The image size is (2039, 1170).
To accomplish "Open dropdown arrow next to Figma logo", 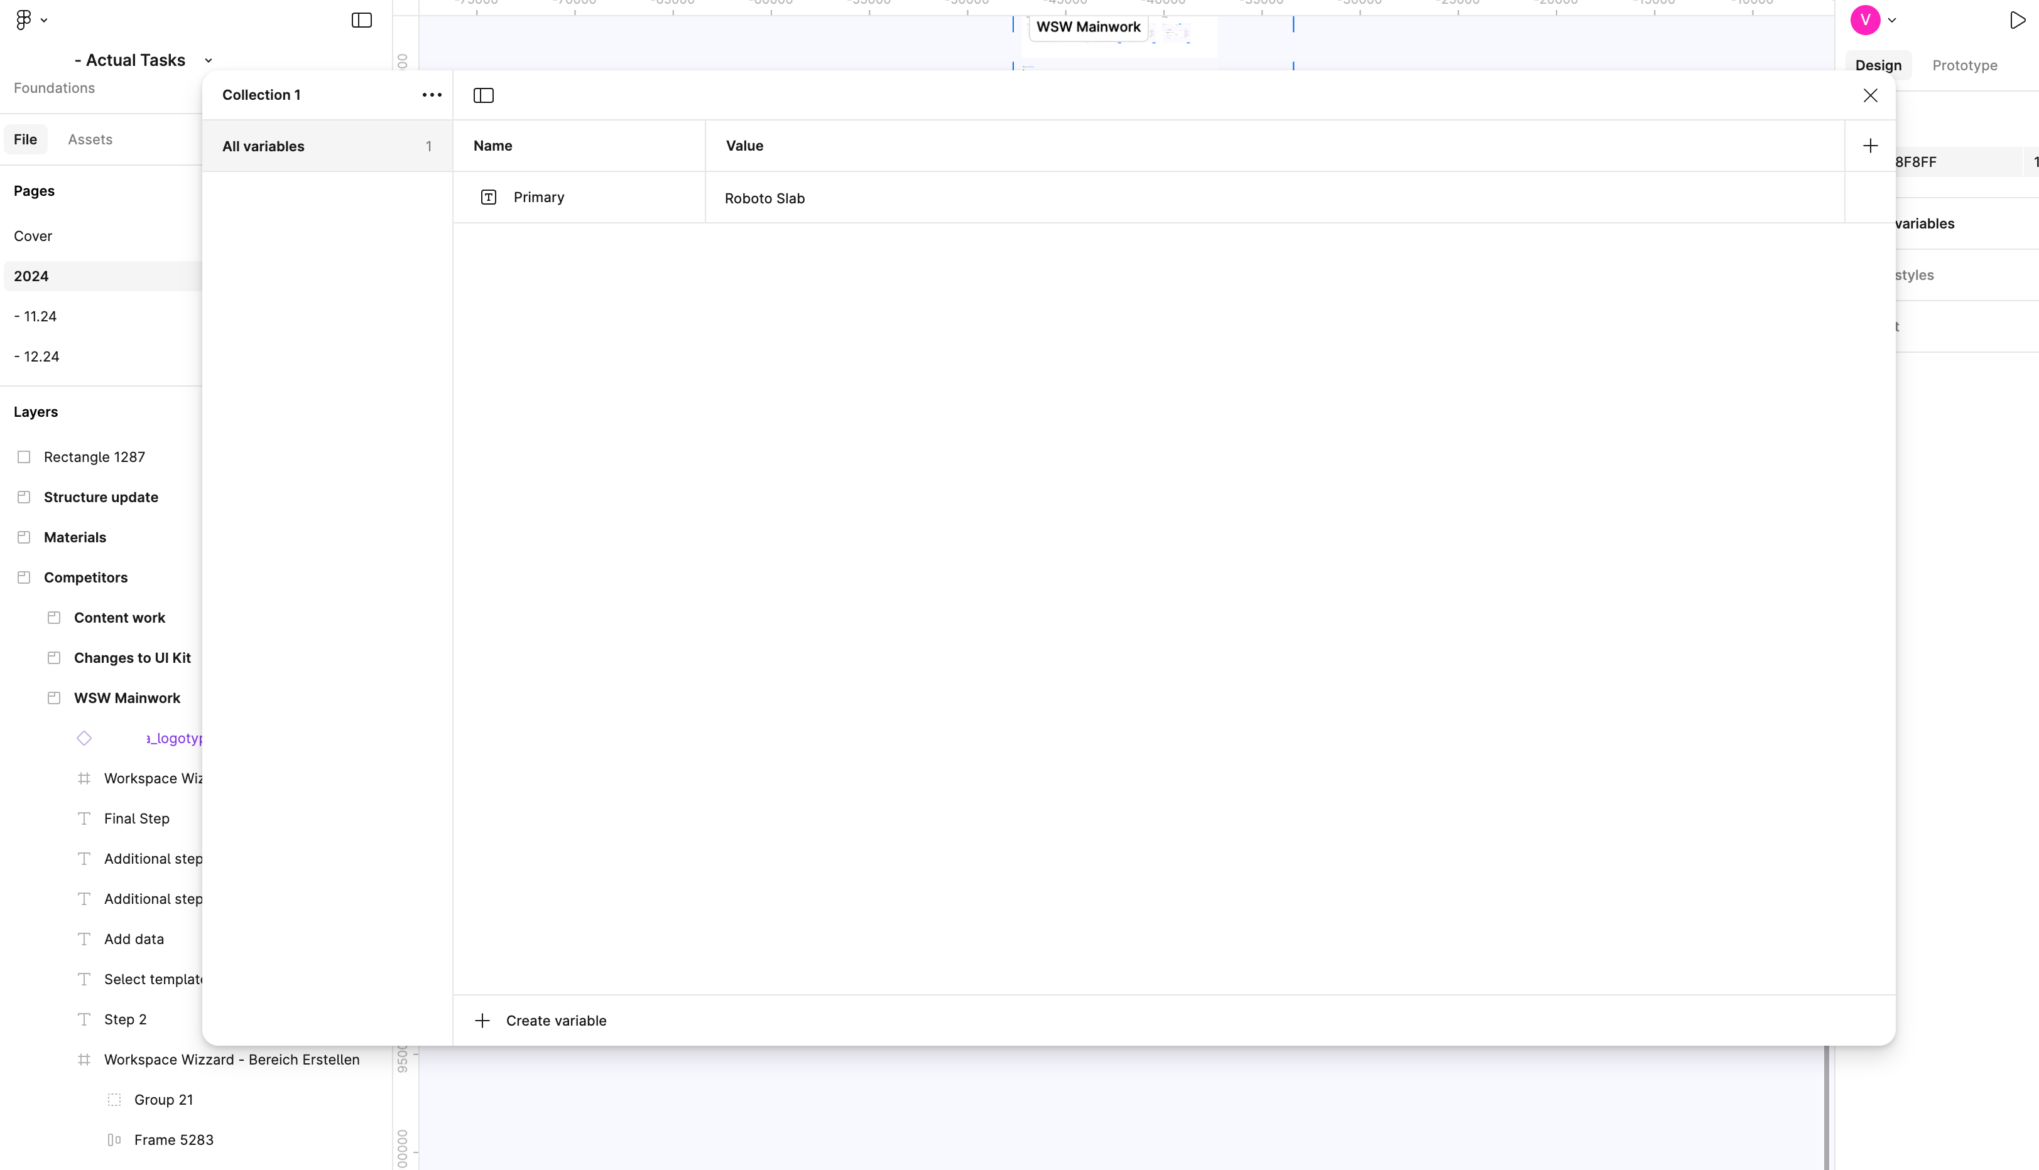I will click(44, 20).
